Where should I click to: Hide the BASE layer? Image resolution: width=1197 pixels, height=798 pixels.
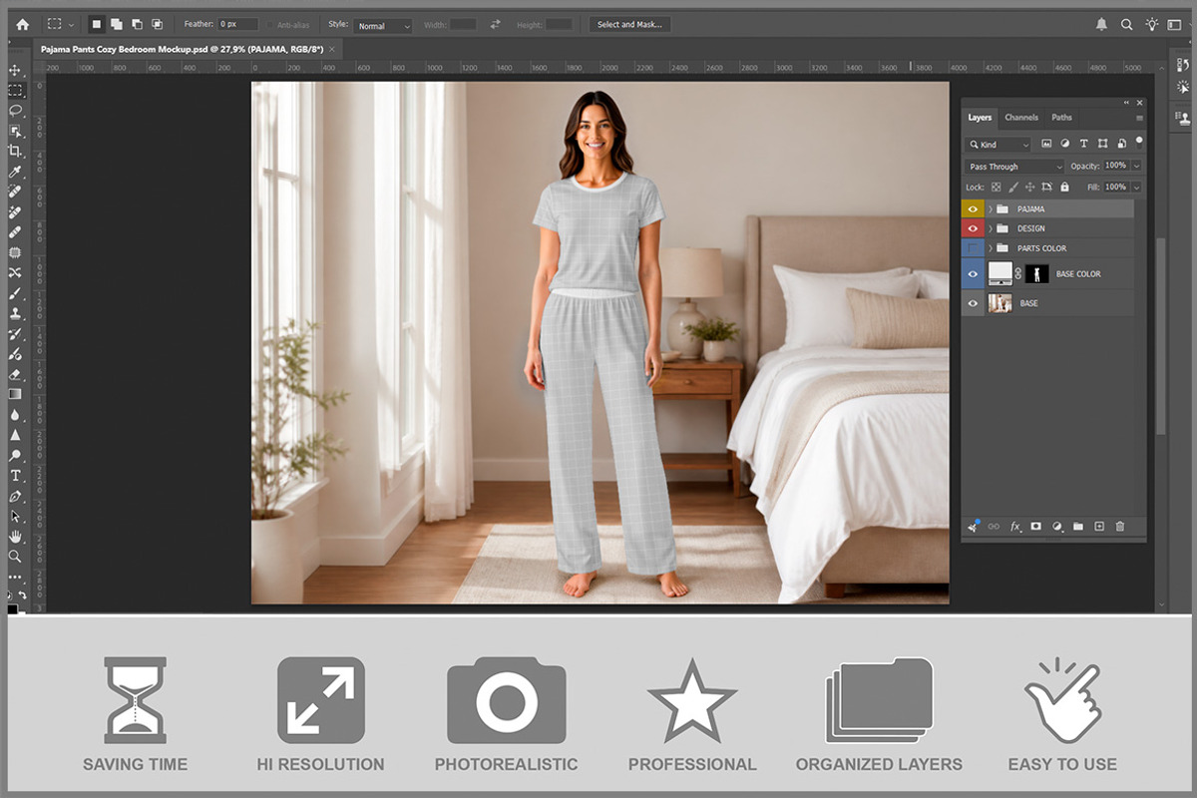pos(973,303)
